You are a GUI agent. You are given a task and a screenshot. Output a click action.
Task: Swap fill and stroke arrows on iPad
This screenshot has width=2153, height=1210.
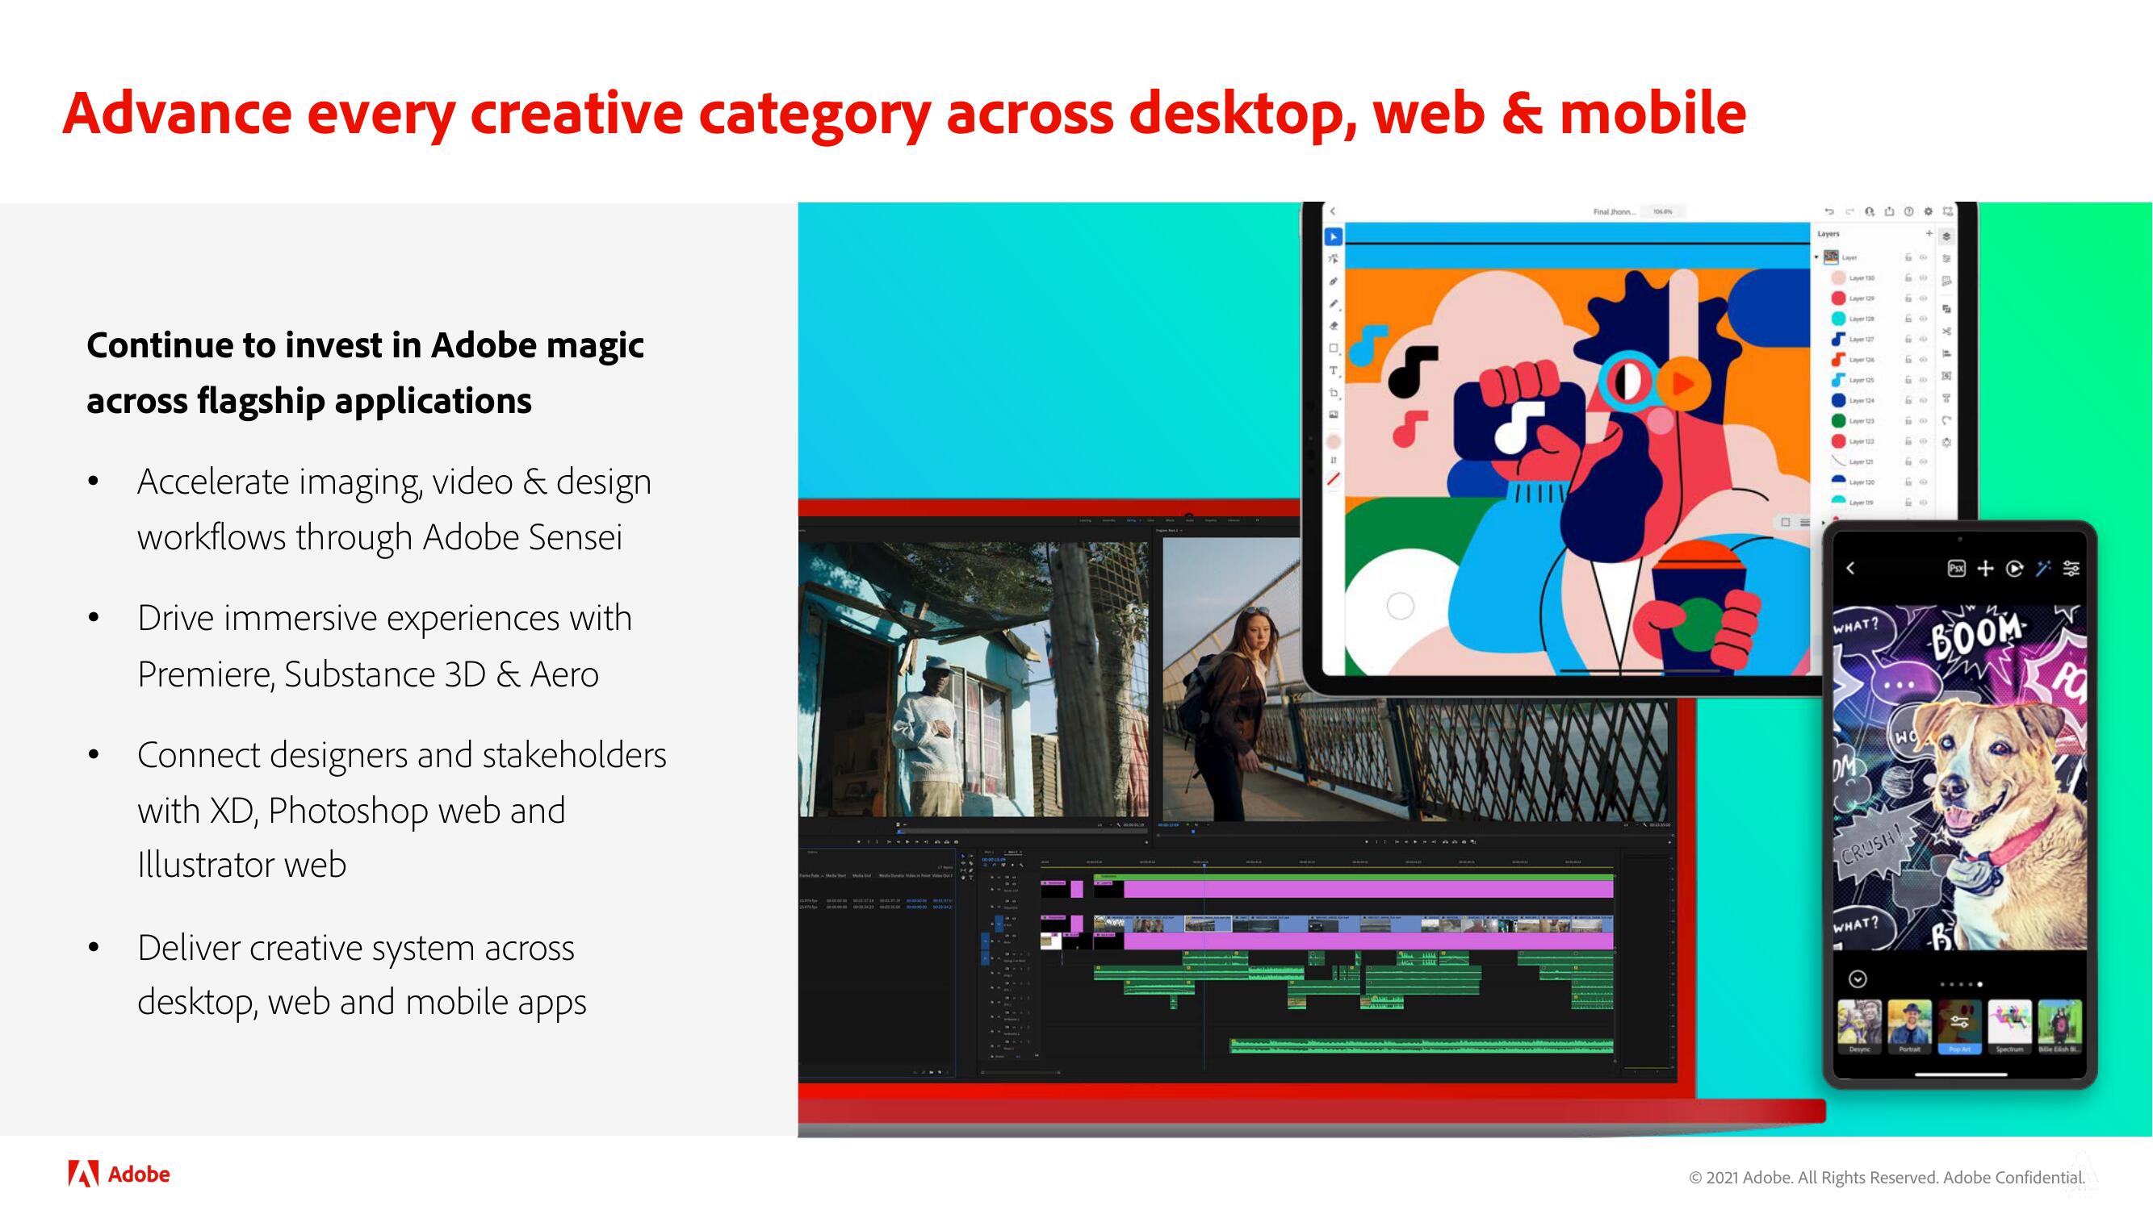(1334, 460)
